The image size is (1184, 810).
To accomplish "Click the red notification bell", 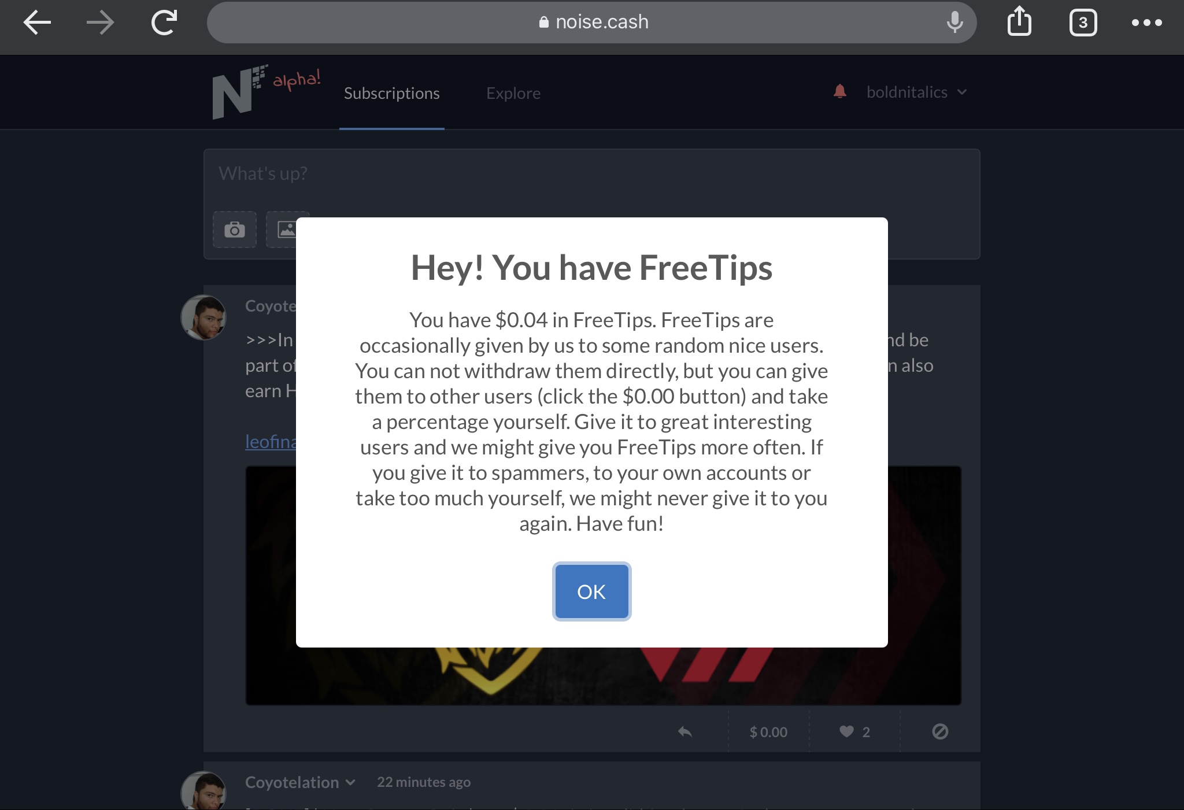I will tap(840, 91).
